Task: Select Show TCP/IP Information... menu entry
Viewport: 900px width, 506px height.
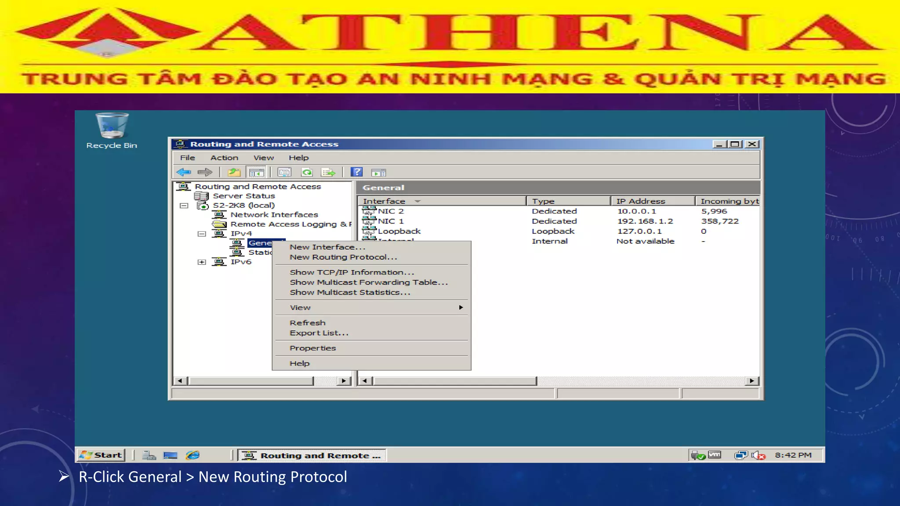Action: coord(371,272)
